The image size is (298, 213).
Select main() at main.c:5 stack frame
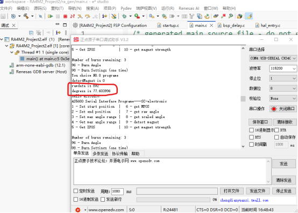tap(45, 59)
